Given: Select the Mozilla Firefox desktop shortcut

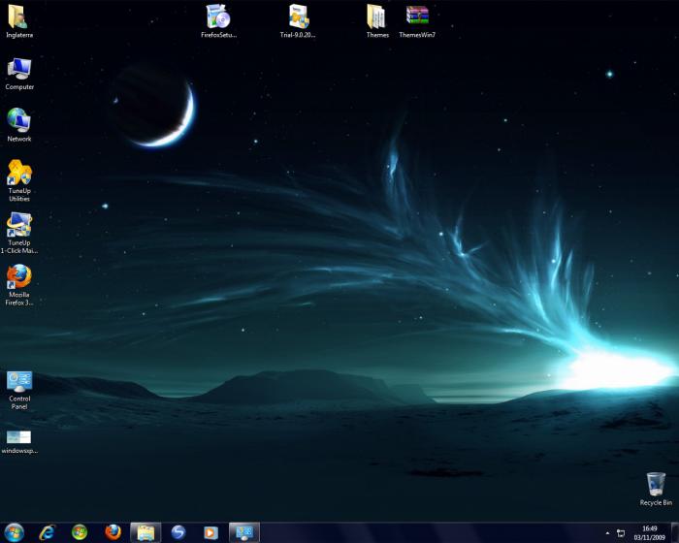Looking at the screenshot, I should click(19, 284).
